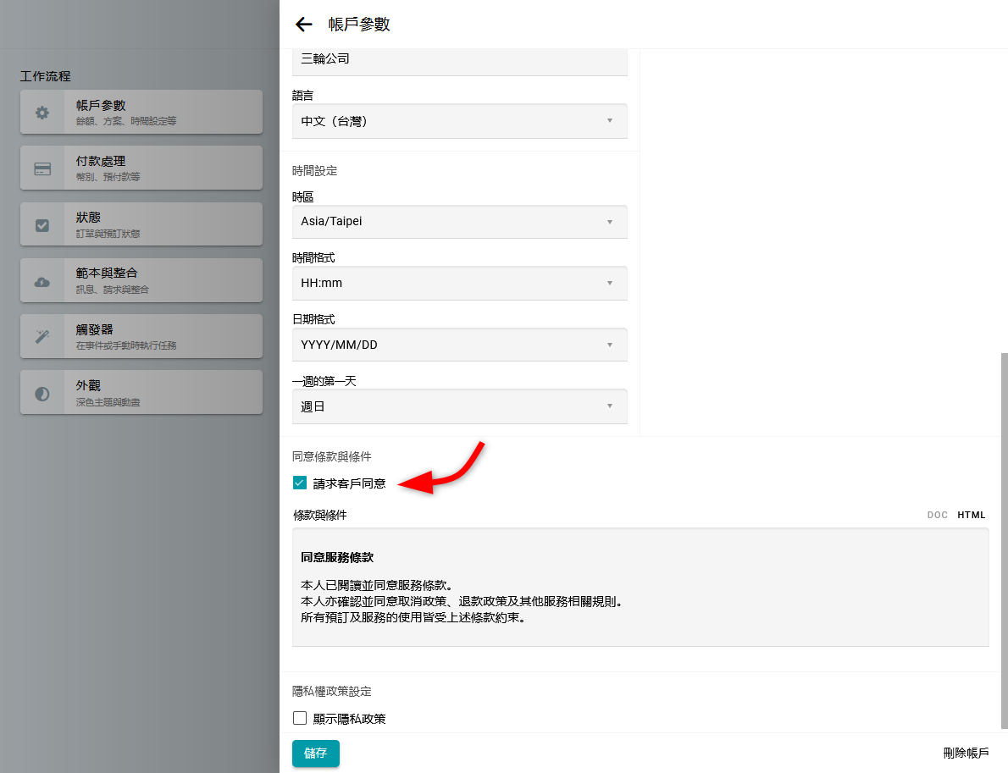Uncheck the 請求客戶同意 checkbox
This screenshot has height=773, width=1008.
[300, 483]
